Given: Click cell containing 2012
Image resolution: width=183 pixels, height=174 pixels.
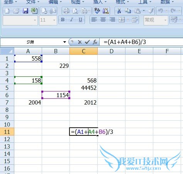Looking at the screenshot, I should click(83, 103).
